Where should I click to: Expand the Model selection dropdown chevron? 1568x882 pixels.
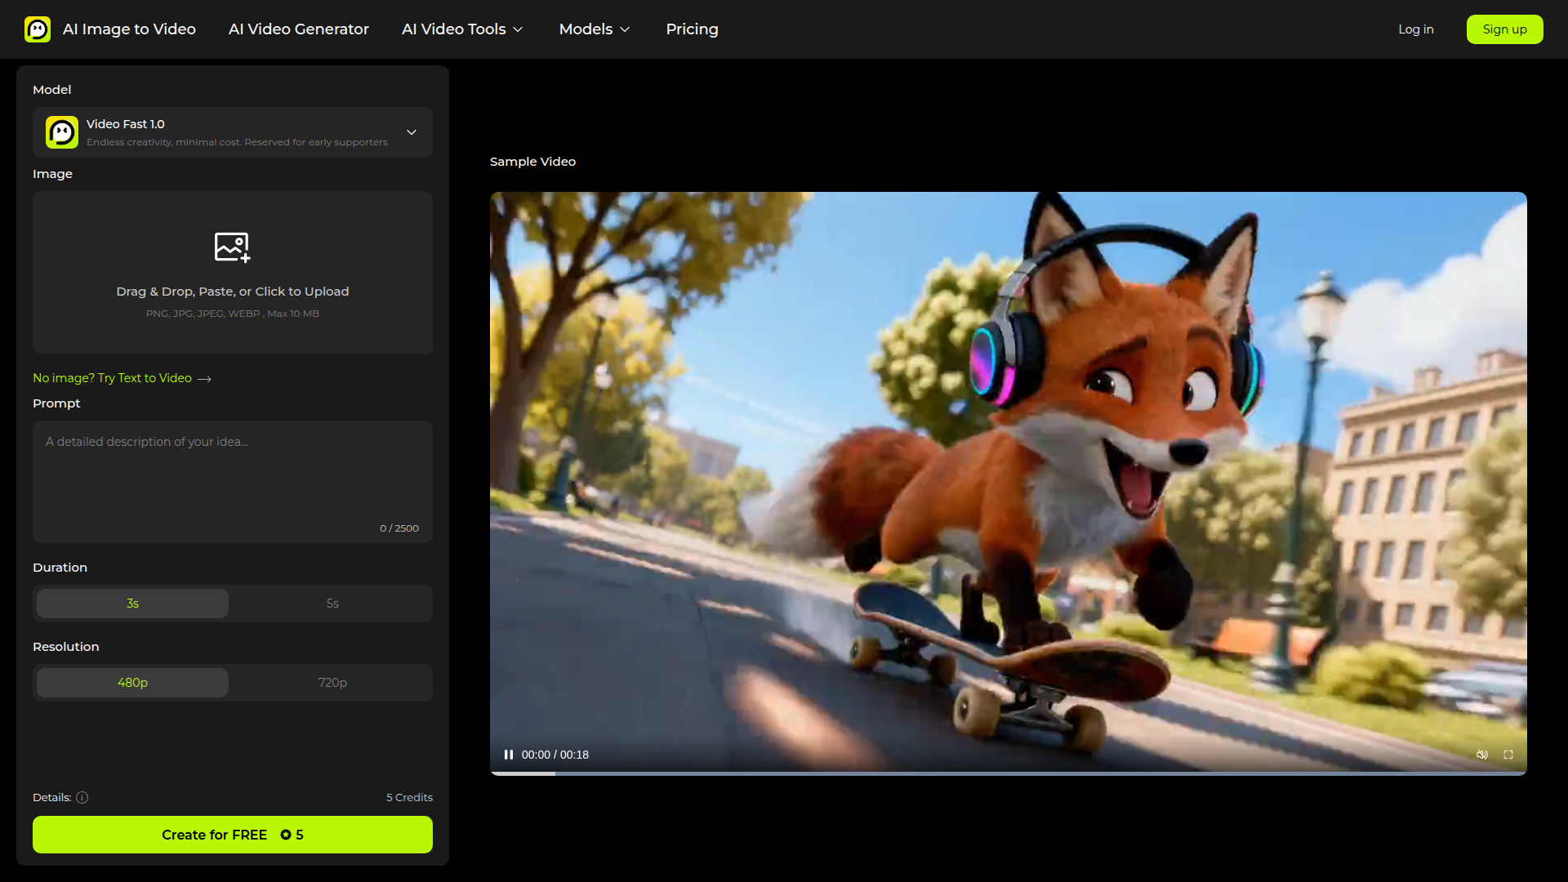[412, 132]
